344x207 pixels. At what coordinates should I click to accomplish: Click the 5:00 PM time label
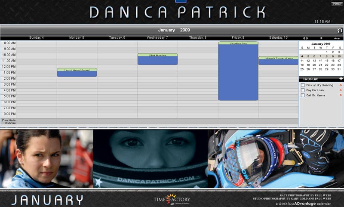tap(10, 96)
